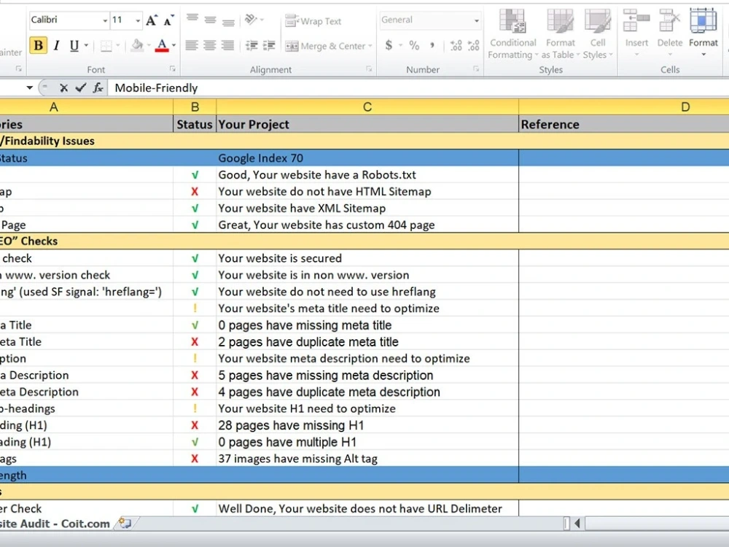Toggle Underline formatting
729x547 pixels.
pos(74,45)
